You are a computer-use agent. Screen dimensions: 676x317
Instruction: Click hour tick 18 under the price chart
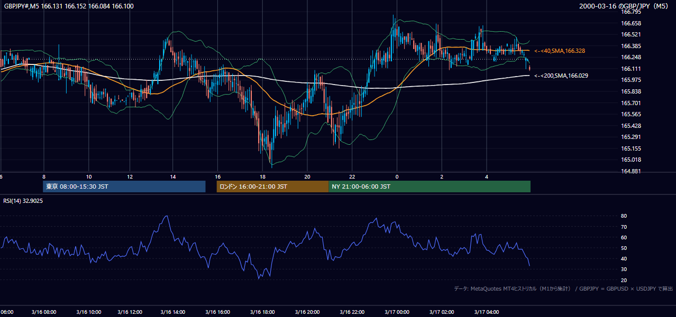[262, 176]
